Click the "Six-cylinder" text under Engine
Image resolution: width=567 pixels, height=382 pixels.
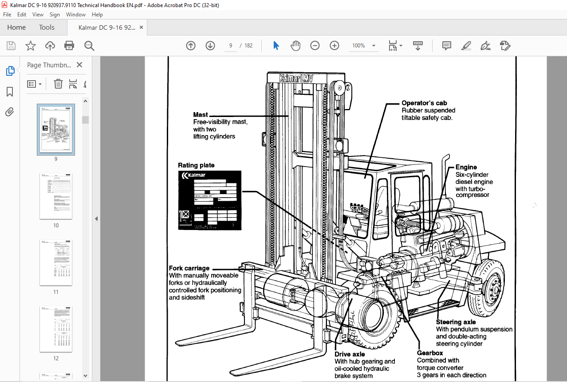click(472, 175)
